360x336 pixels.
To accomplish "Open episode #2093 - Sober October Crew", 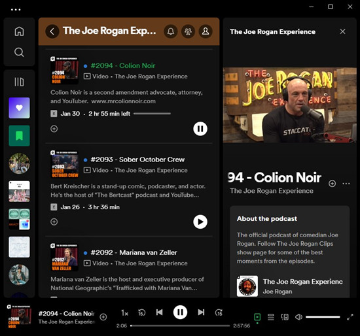I will [x=137, y=160].
